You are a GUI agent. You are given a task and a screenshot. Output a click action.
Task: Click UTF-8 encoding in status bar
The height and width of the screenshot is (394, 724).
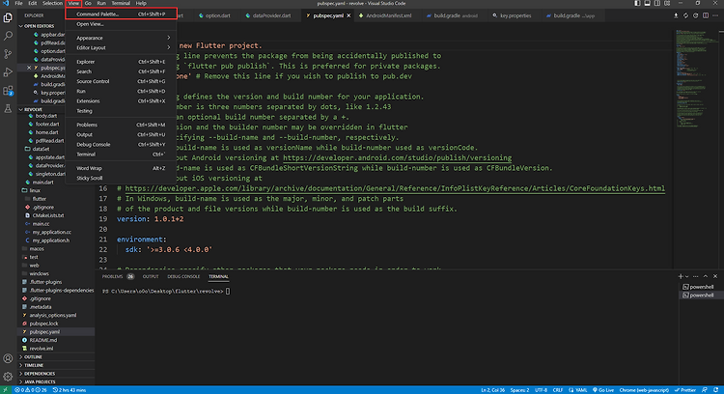[x=541, y=390]
